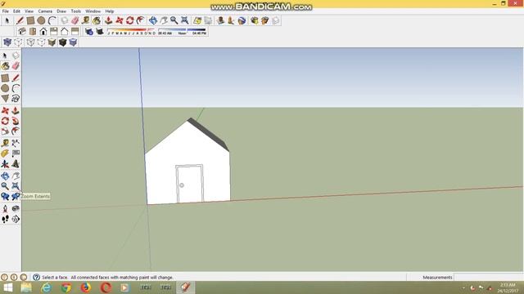Open the Camera menu

coord(45,11)
